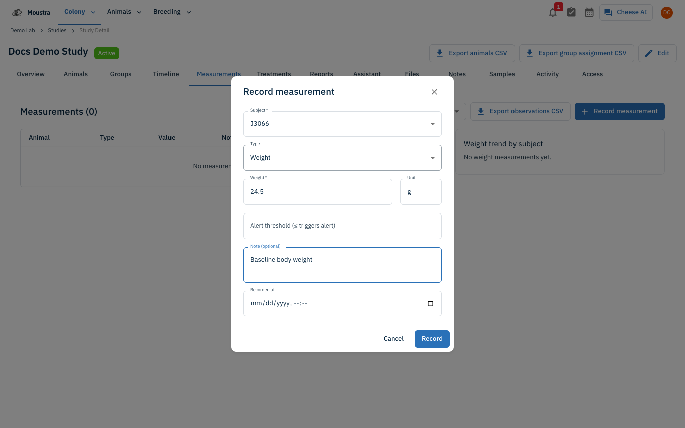The width and height of the screenshot is (685, 428).
Task: Open the tasks checklist icon
Action: [x=571, y=12]
